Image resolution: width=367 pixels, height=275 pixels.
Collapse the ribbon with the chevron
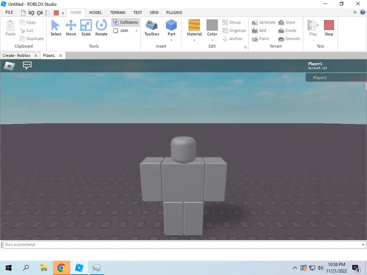(355, 13)
